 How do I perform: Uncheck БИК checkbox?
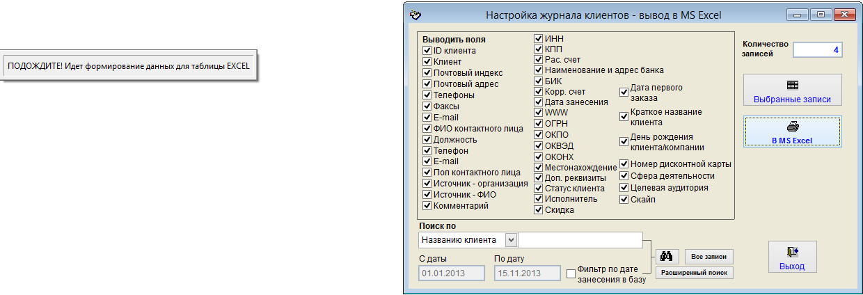tap(539, 81)
